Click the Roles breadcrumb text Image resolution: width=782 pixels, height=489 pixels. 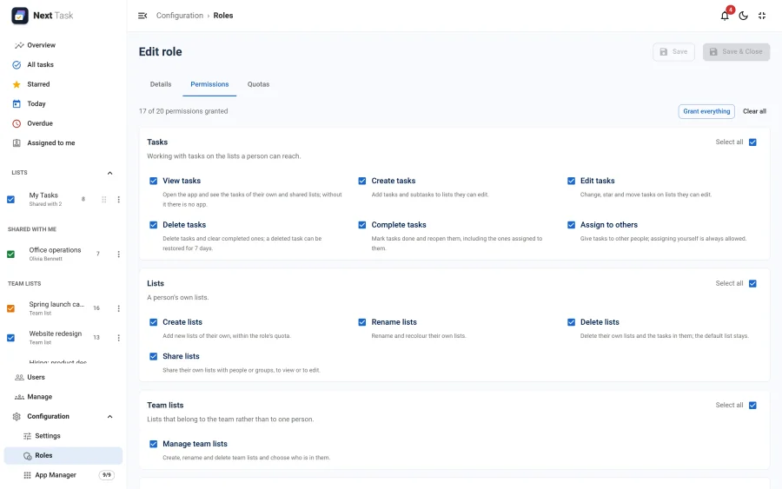click(x=223, y=16)
